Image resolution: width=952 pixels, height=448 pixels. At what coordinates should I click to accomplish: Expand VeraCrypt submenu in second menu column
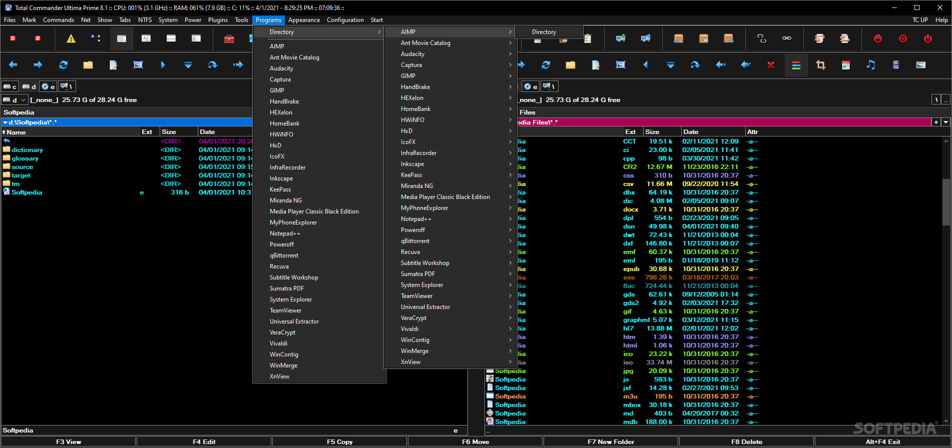[x=449, y=318]
